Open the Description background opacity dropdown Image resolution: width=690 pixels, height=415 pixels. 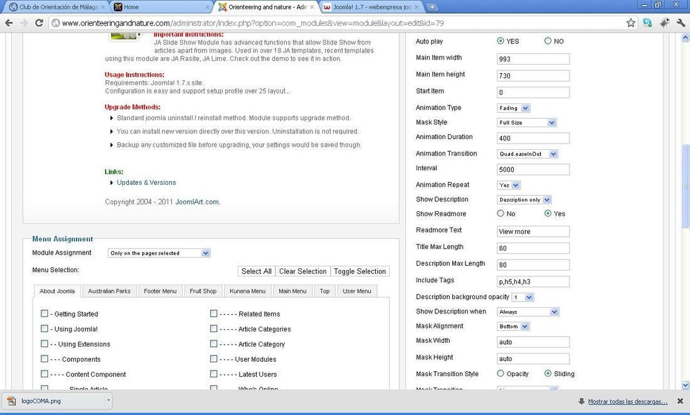click(x=523, y=297)
